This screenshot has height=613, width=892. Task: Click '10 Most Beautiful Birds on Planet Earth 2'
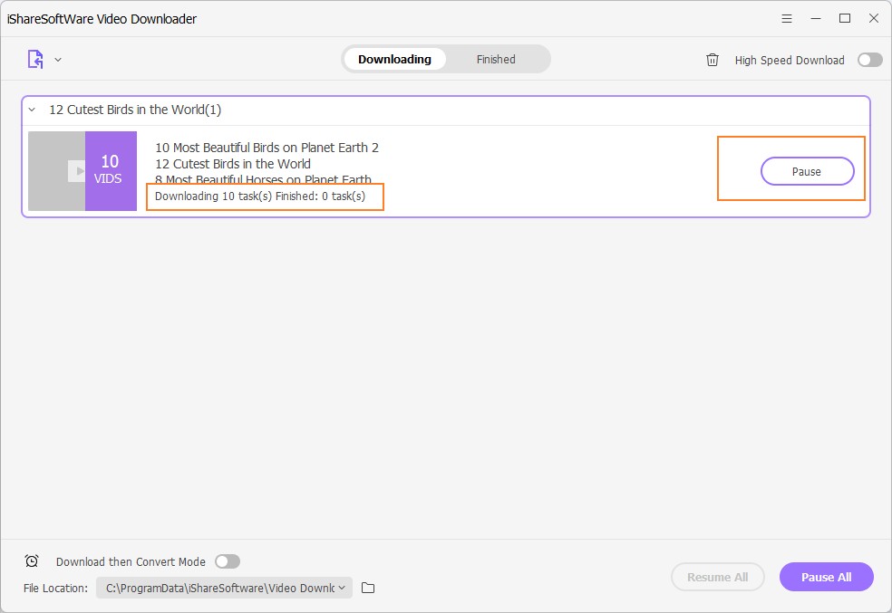[267, 148]
